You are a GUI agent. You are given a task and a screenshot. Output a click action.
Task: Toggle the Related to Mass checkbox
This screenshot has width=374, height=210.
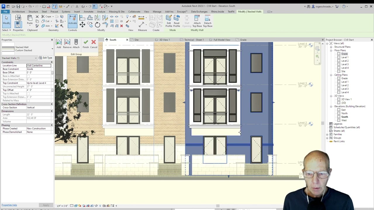pyautogui.click(x=28, y=101)
